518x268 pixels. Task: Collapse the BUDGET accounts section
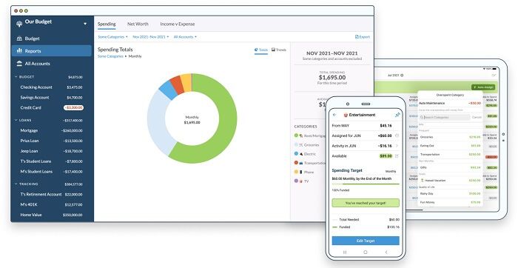16,77
